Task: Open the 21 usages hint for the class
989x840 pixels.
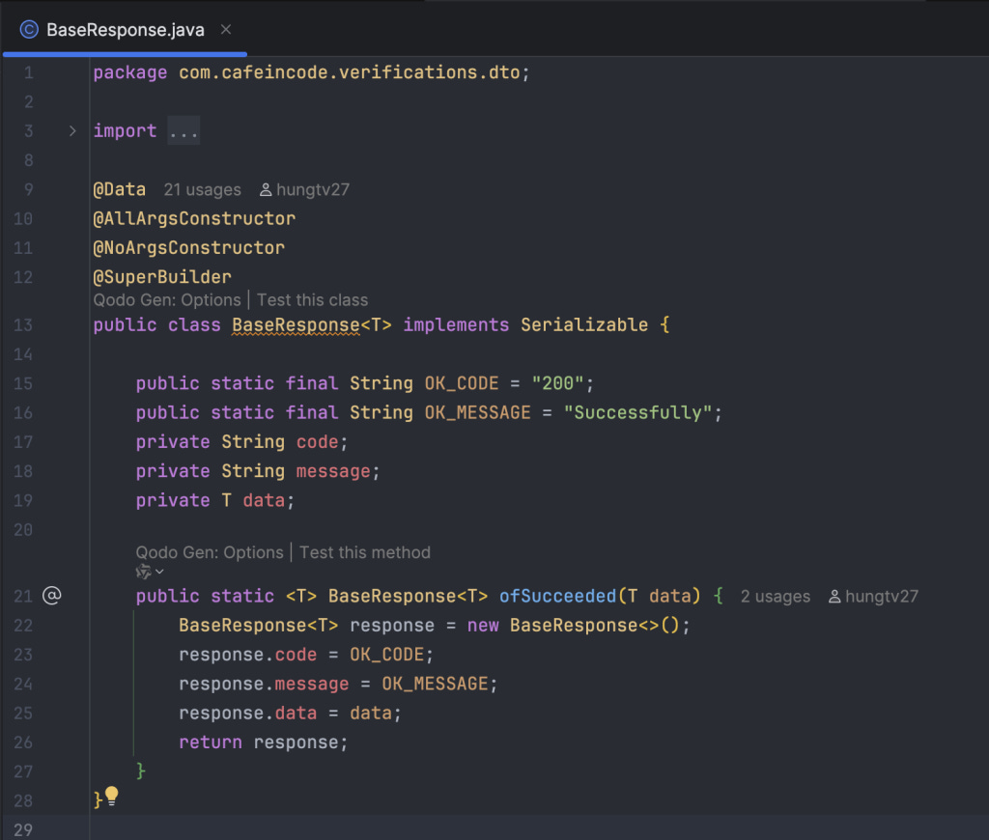Action: pyautogui.click(x=203, y=190)
